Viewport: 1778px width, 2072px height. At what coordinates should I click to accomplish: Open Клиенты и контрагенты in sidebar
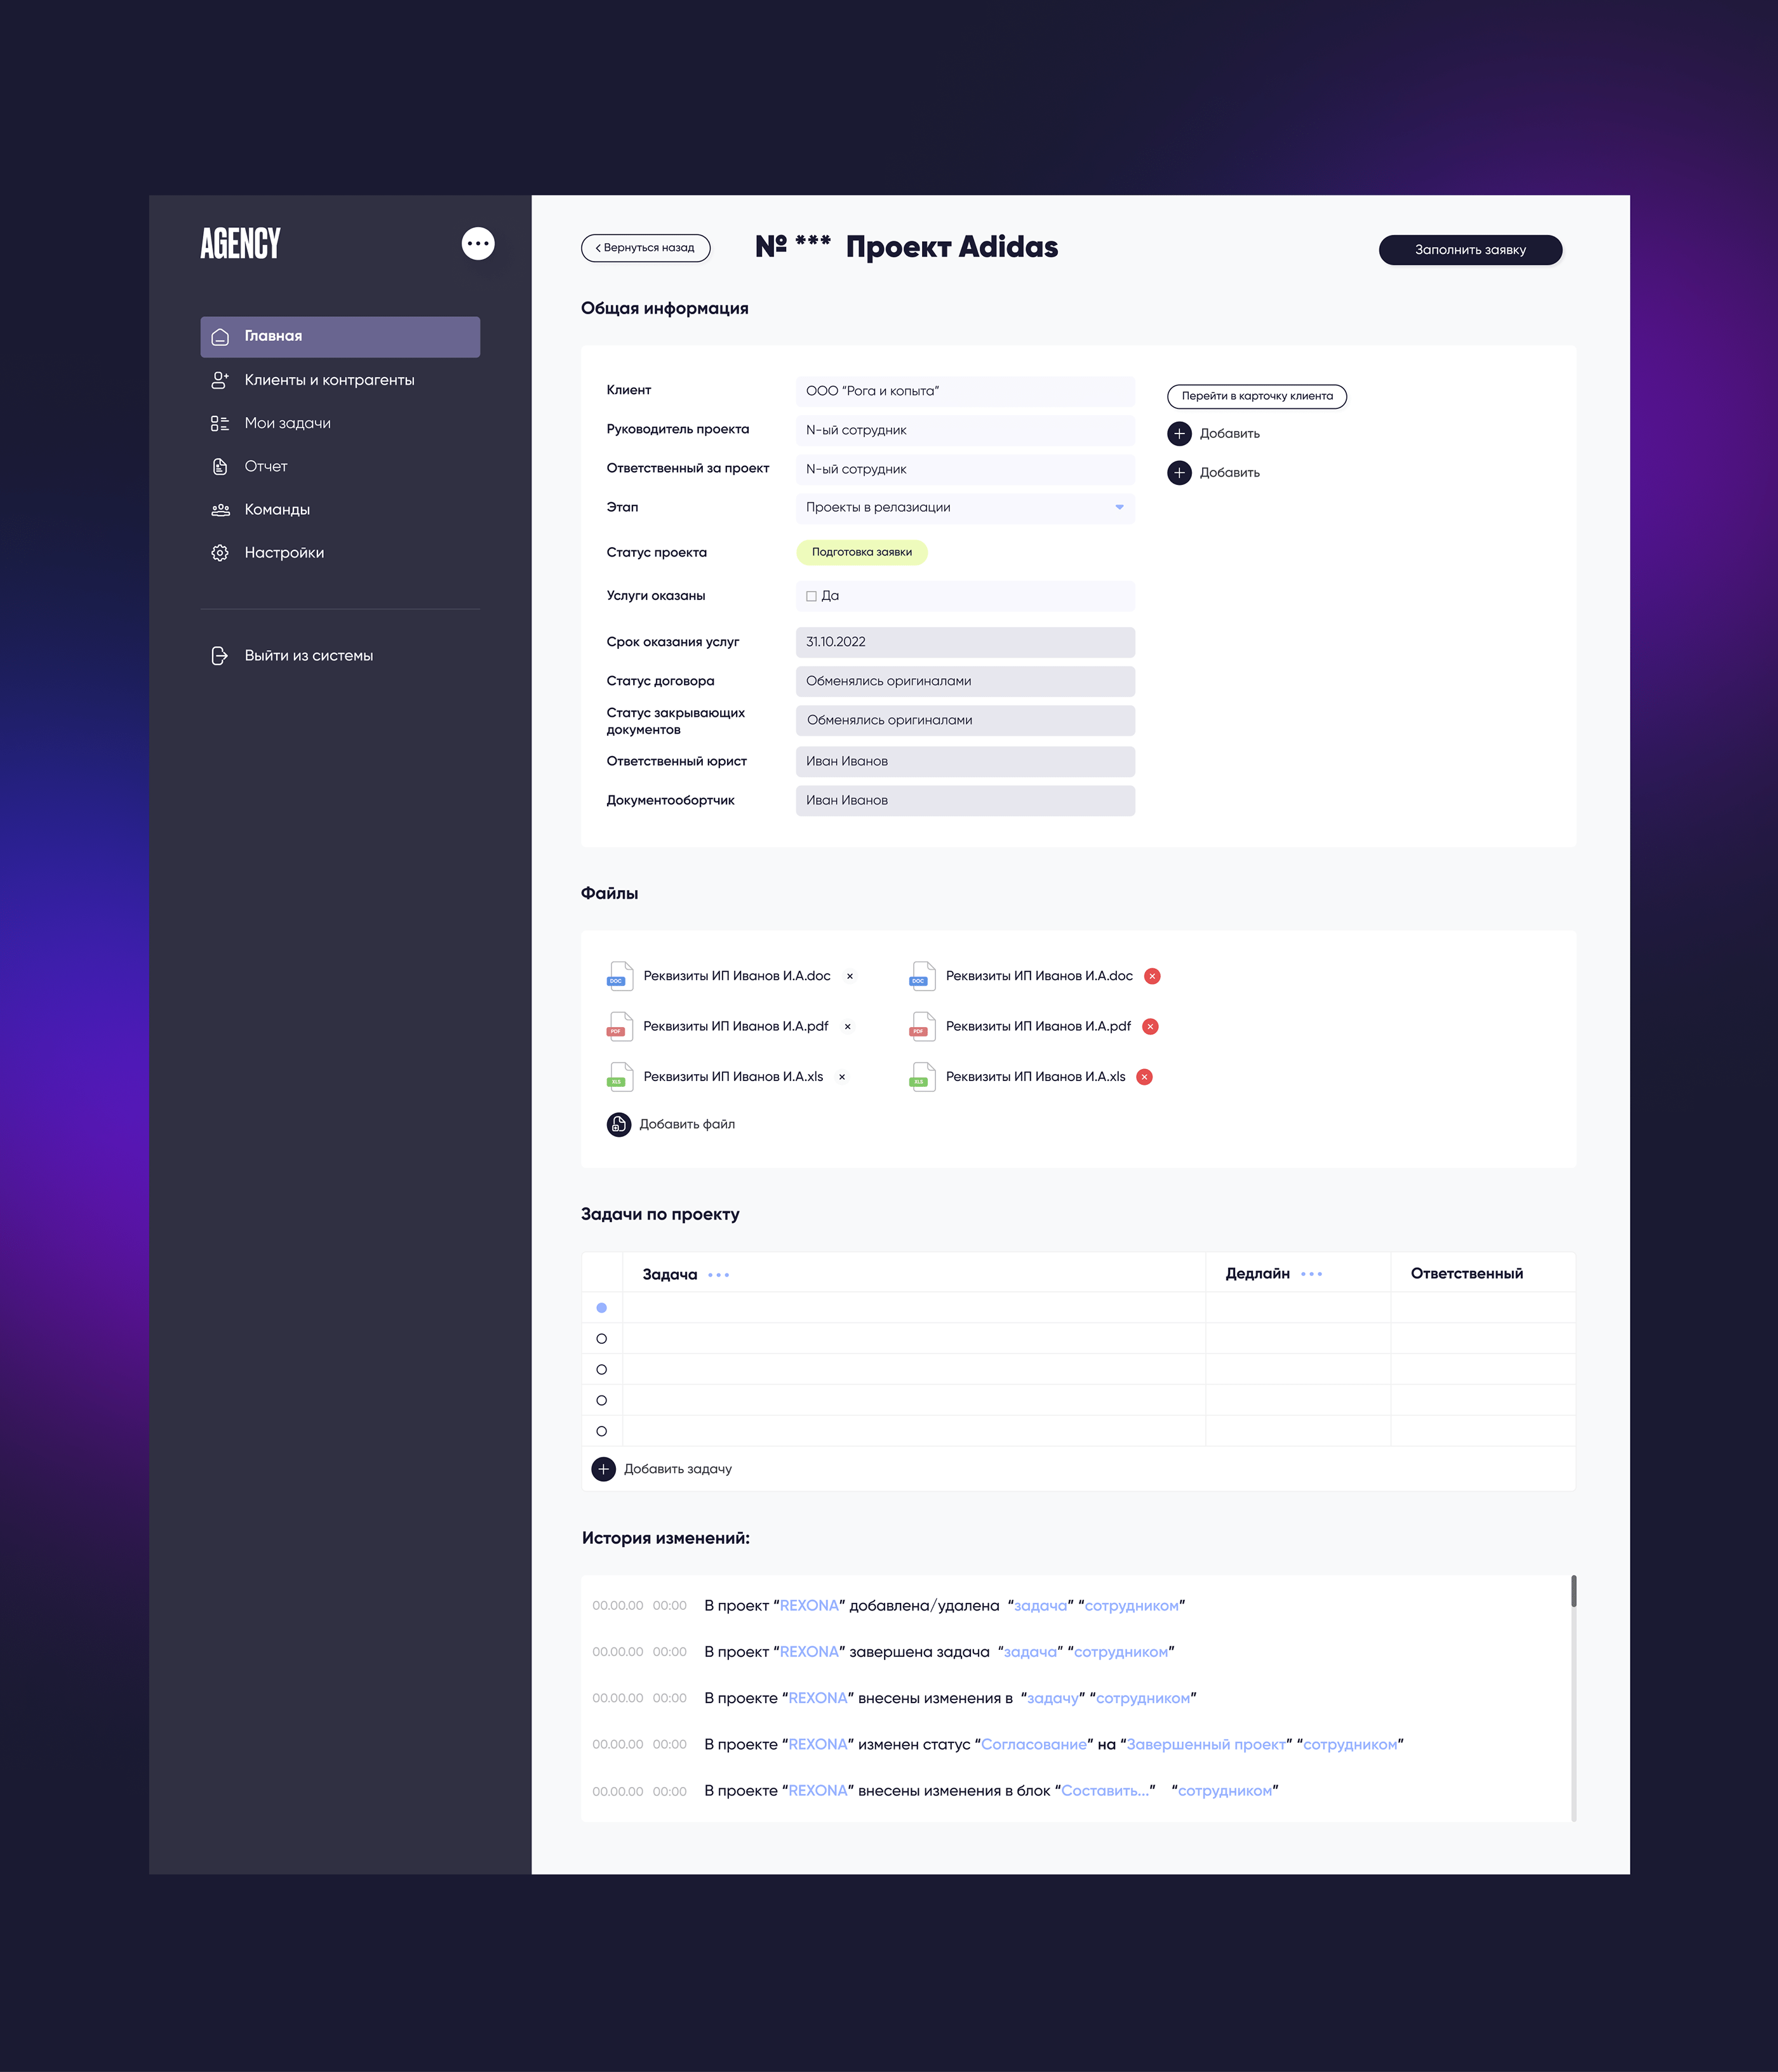coord(329,380)
